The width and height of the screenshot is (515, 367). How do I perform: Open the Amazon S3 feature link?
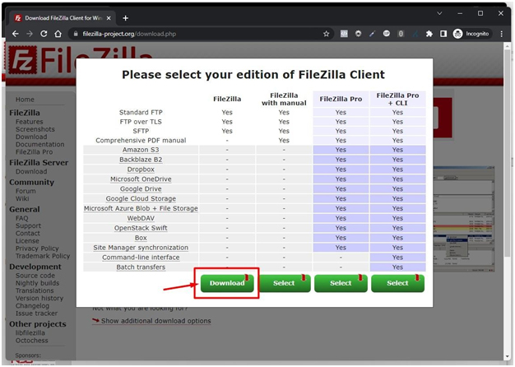(141, 150)
